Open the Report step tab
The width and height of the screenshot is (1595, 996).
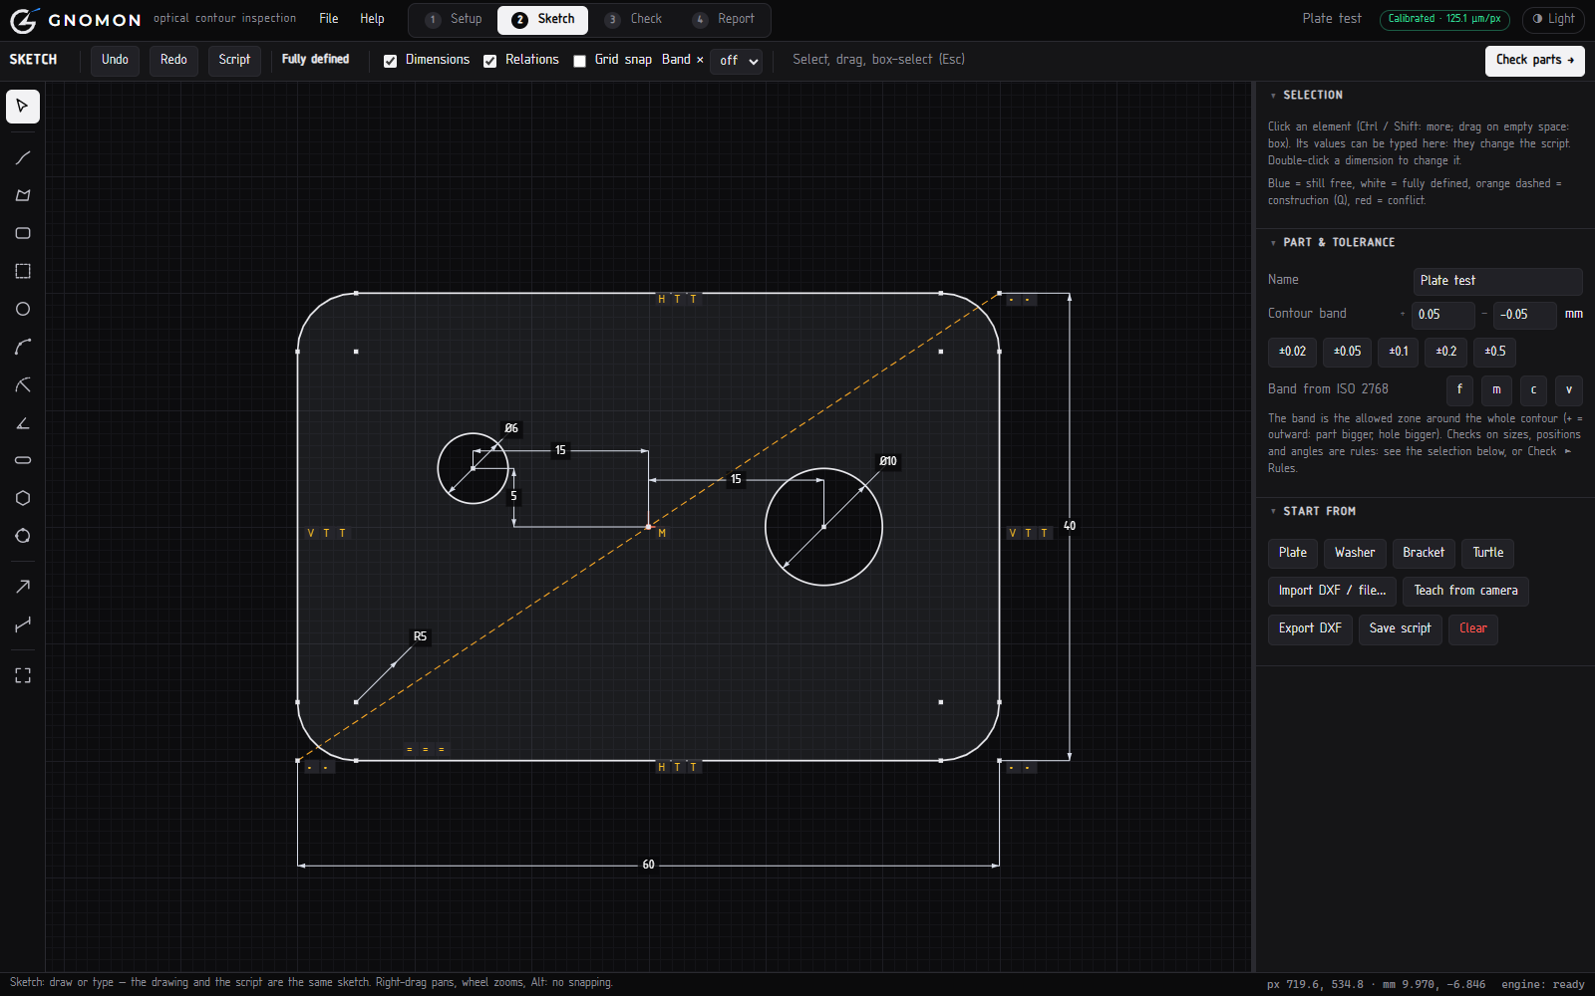725,20
